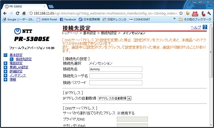Click the smiley face extension icon
The image size is (214, 128).
pyautogui.click(x=188, y=13)
